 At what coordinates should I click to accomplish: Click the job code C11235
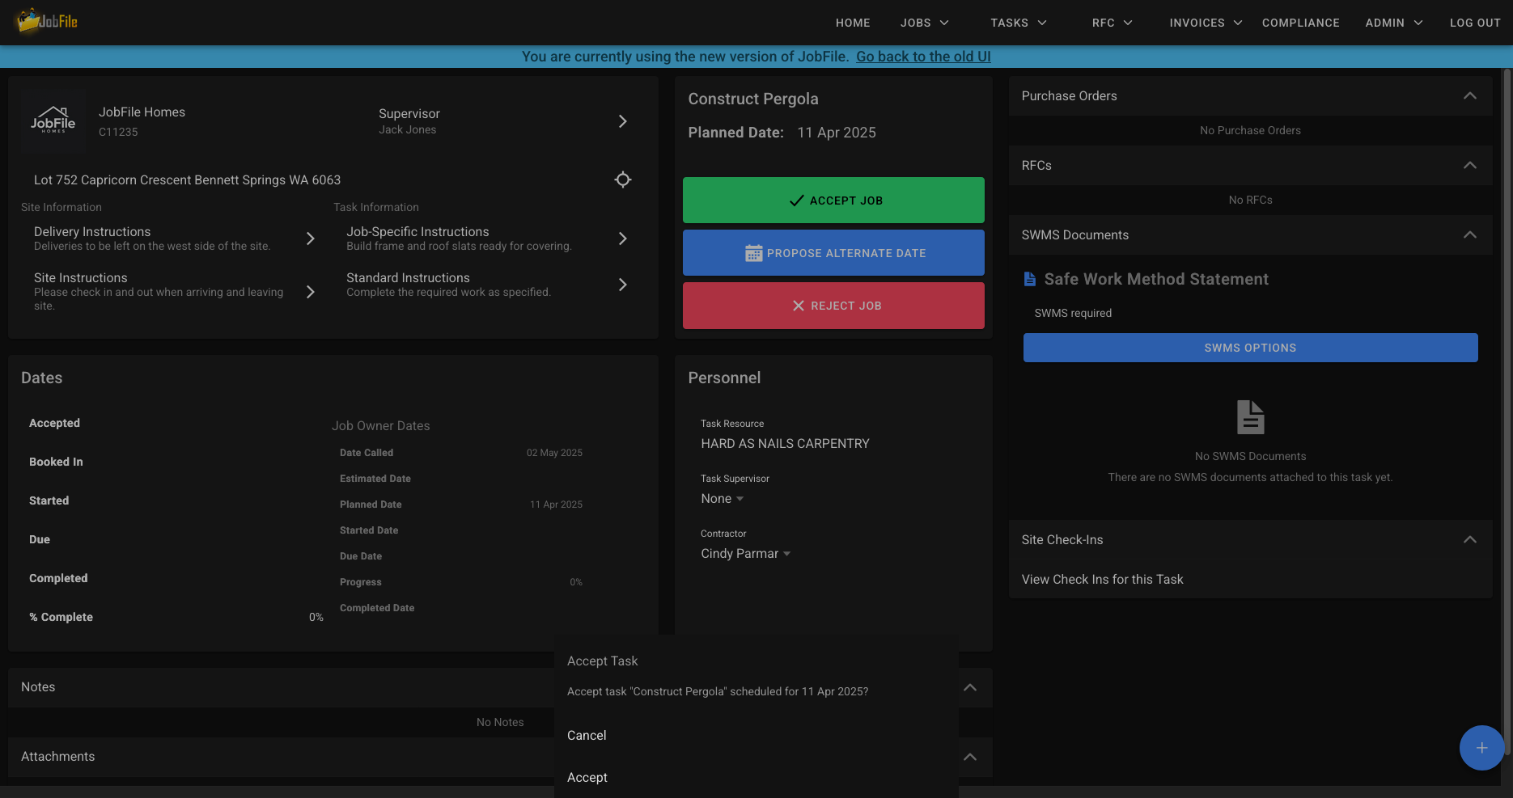pyautogui.click(x=118, y=132)
